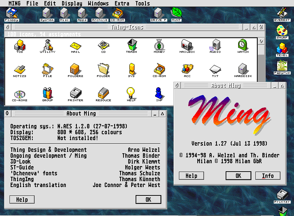Select the RESOUCE icon

click(103, 95)
